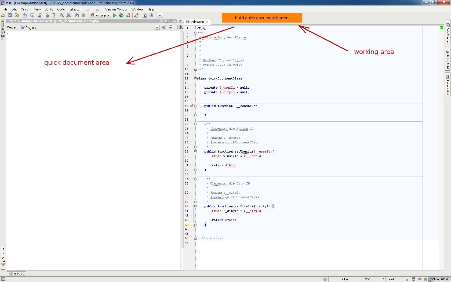The image size is (451, 282).
Task: Open the File menu
Action: (x=5, y=9)
